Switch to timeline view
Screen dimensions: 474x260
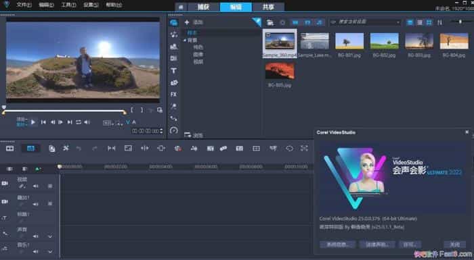(30, 149)
